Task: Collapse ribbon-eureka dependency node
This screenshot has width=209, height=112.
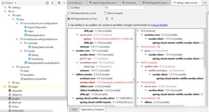Action: click(73, 74)
